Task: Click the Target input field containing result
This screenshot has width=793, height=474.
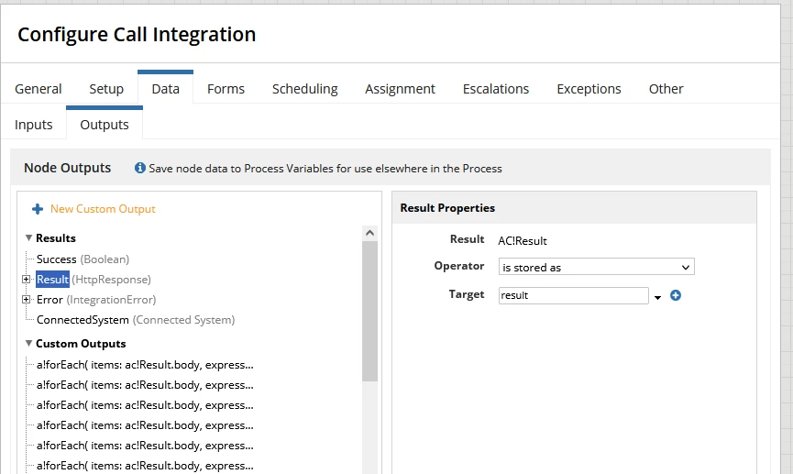Action: pos(574,295)
